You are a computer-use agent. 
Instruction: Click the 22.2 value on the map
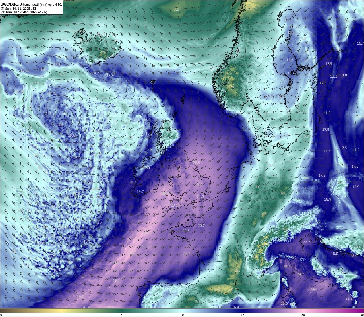(306, 242)
